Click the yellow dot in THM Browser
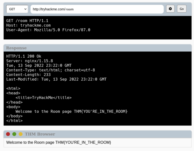The width and height of the screenshot is (194, 151). (x=21, y=134)
